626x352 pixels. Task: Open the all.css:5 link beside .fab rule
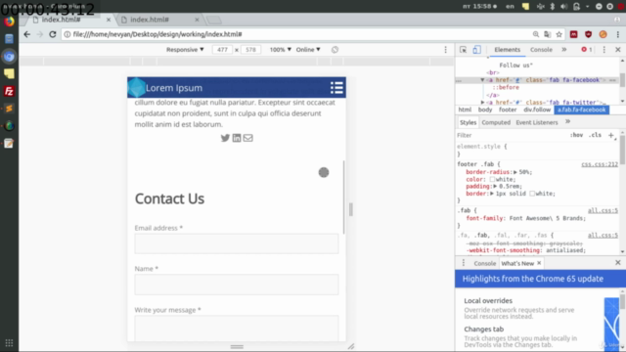603,211
